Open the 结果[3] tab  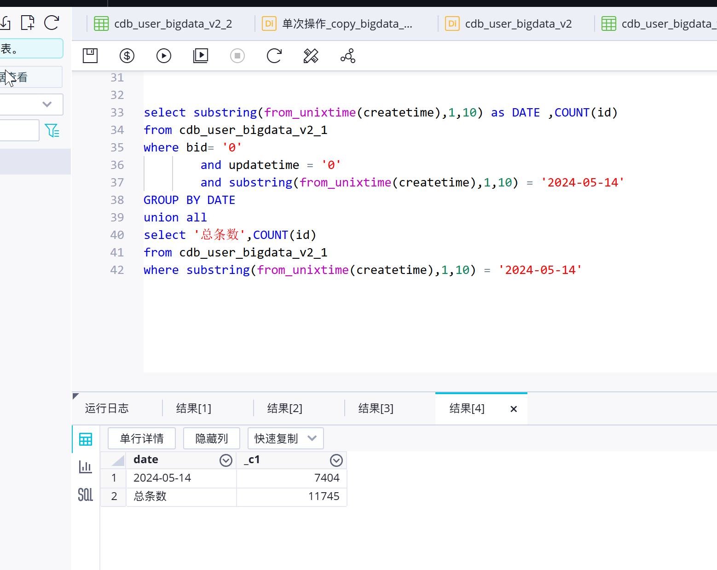[x=376, y=408]
